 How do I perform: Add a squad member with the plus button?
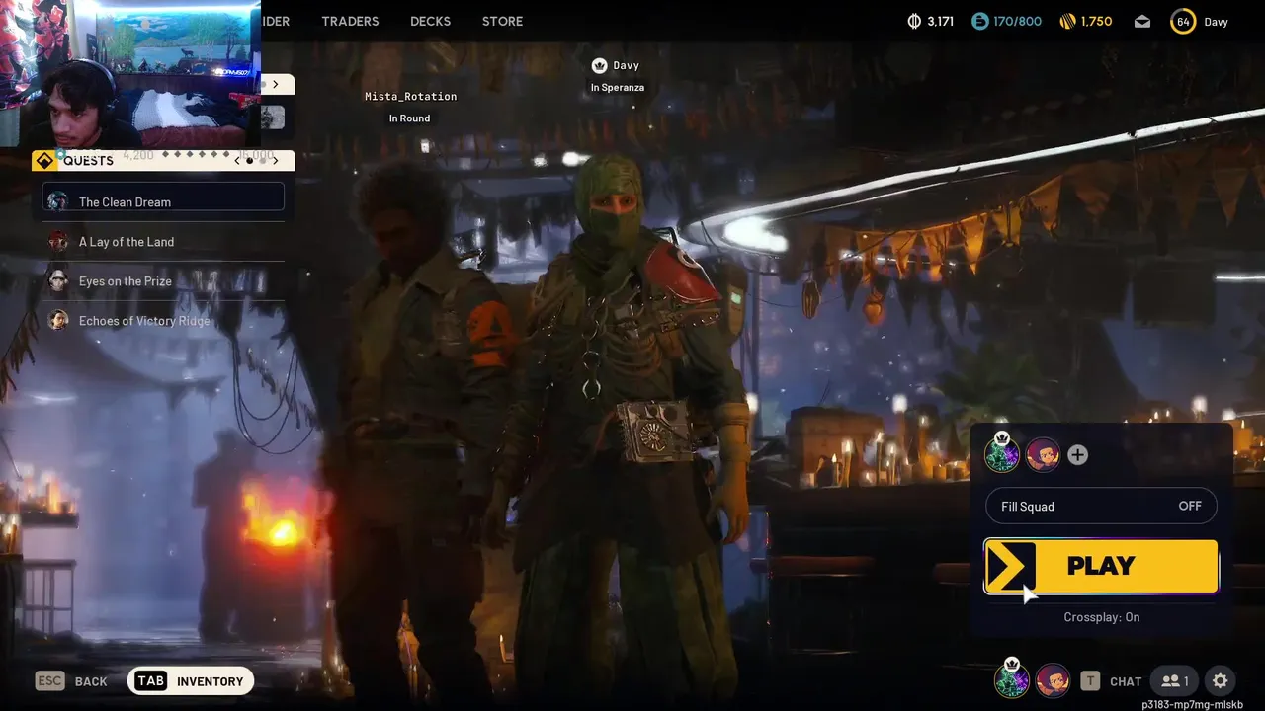(1078, 454)
